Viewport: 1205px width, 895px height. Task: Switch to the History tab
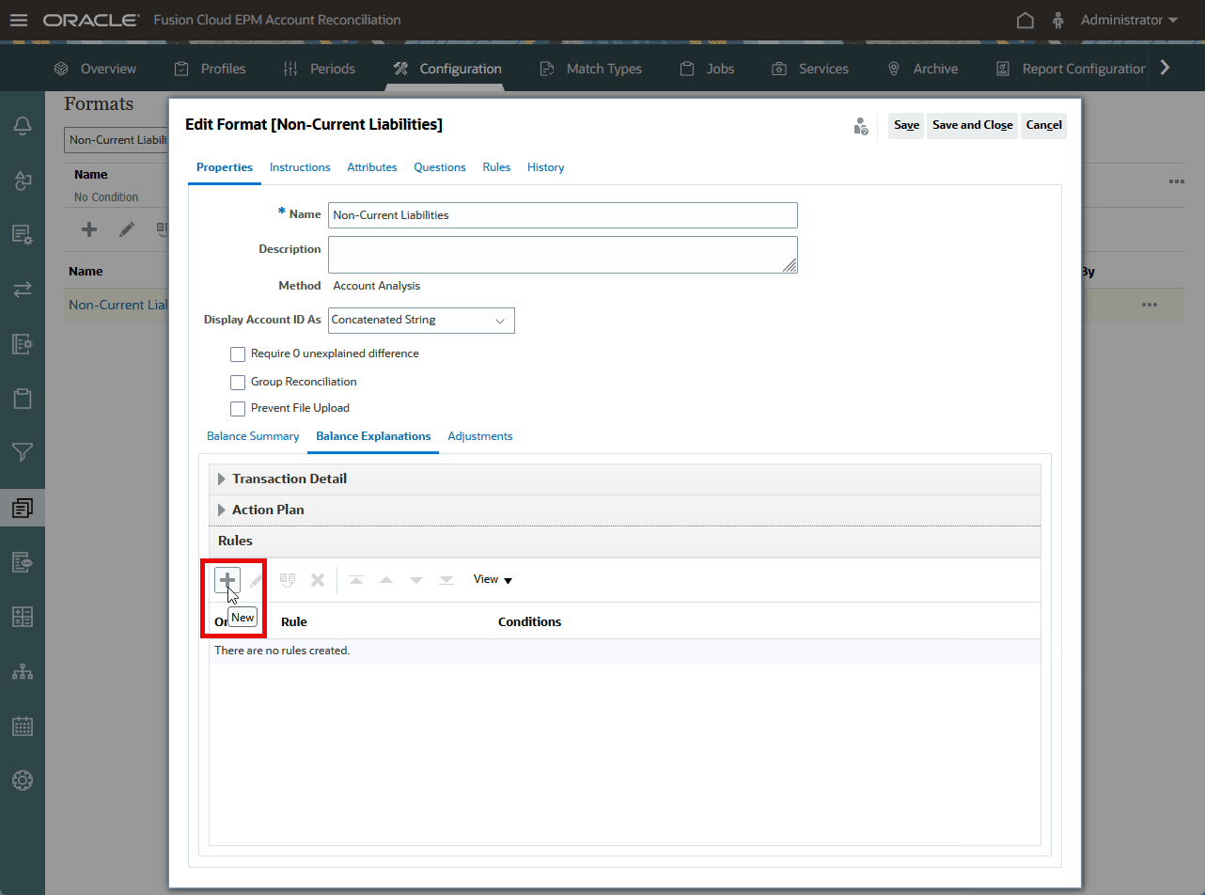546,167
